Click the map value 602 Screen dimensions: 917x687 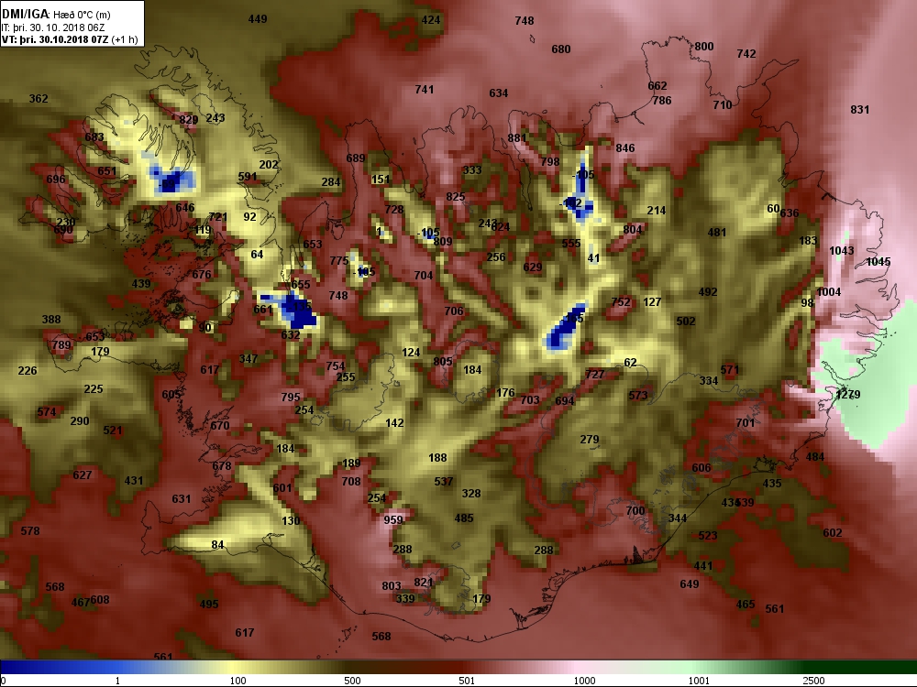(x=833, y=533)
